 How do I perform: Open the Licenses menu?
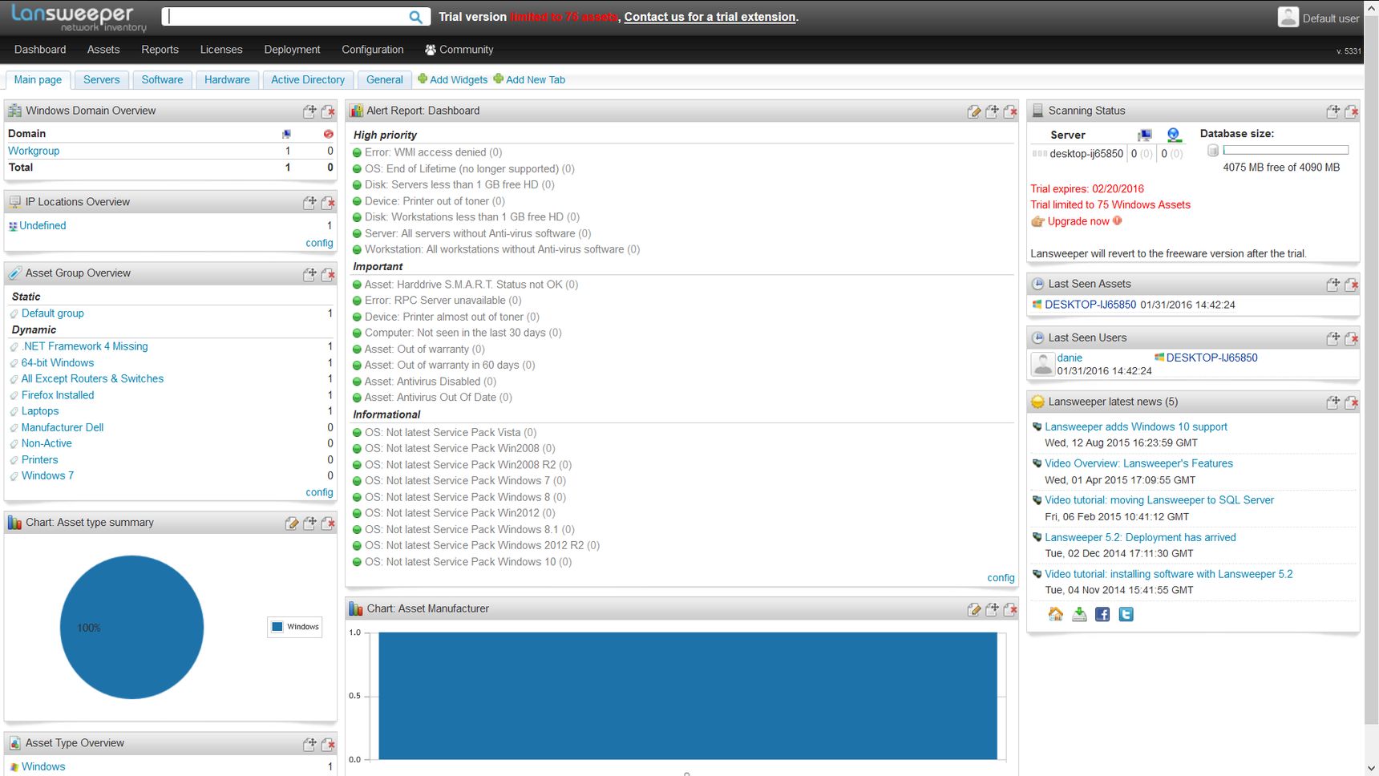(x=221, y=50)
